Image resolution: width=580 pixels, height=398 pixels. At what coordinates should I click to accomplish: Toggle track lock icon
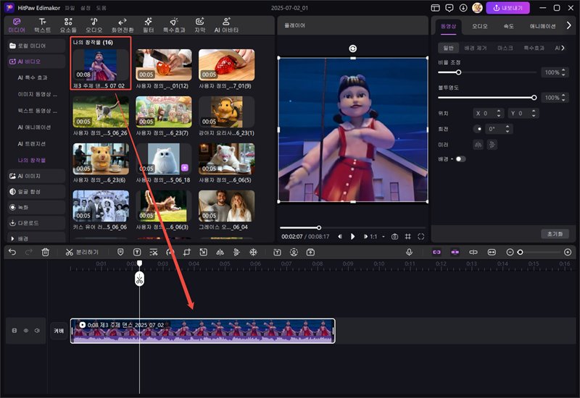pyautogui.click(x=14, y=331)
